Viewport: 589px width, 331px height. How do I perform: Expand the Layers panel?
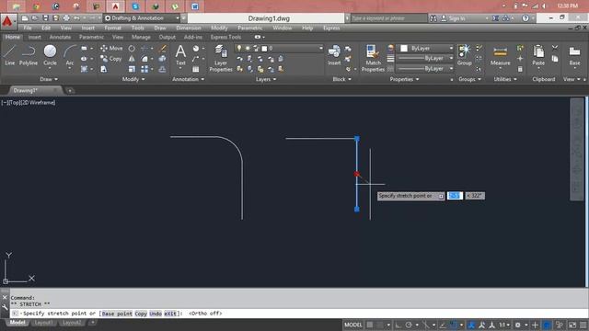[x=266, y=79]
